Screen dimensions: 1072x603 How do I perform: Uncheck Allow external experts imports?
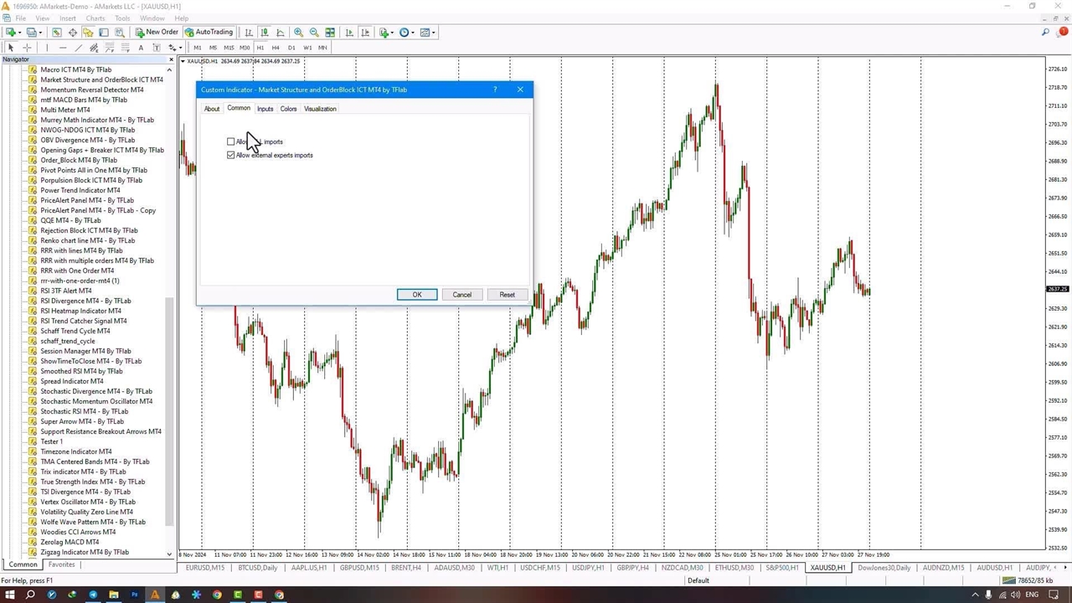tap(231, 155)
